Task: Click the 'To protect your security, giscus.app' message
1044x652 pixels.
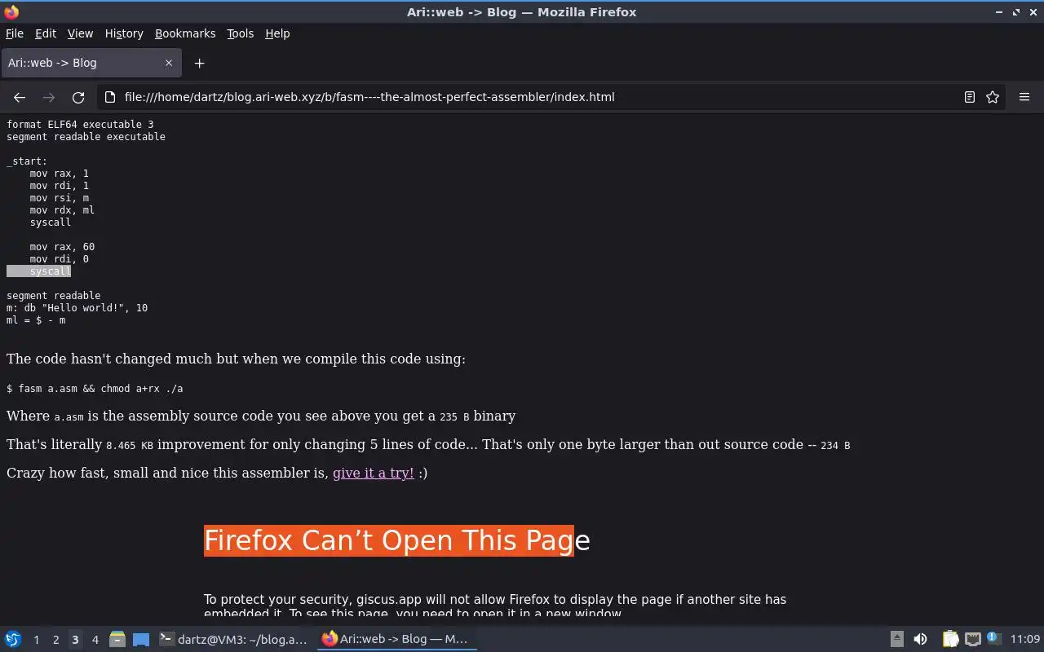Action: (495, 606)
